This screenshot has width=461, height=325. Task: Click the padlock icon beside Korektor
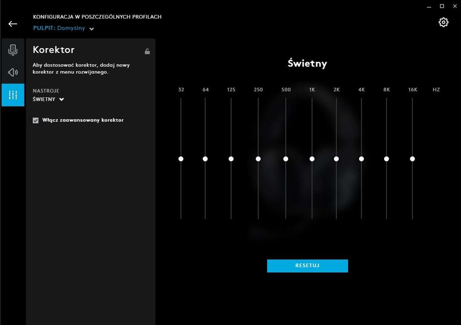click(147, 51)
